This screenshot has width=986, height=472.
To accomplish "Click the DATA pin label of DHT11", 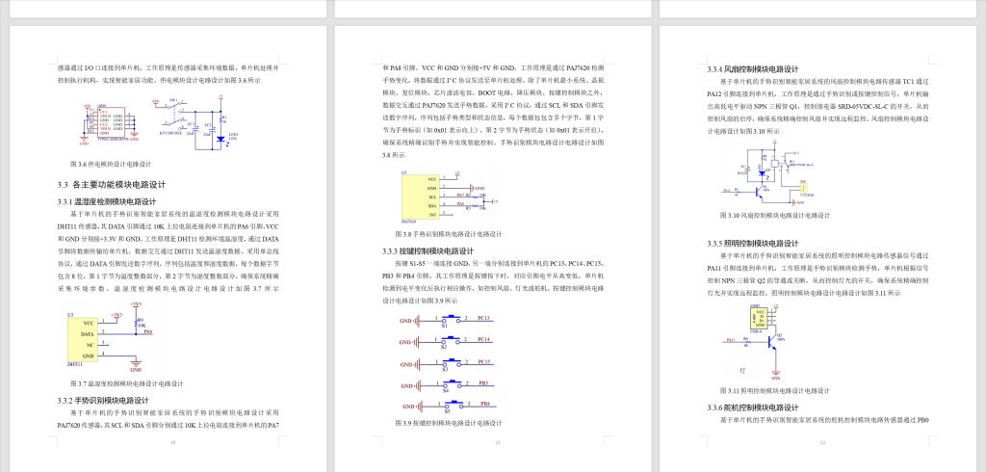I will [88, 333].
